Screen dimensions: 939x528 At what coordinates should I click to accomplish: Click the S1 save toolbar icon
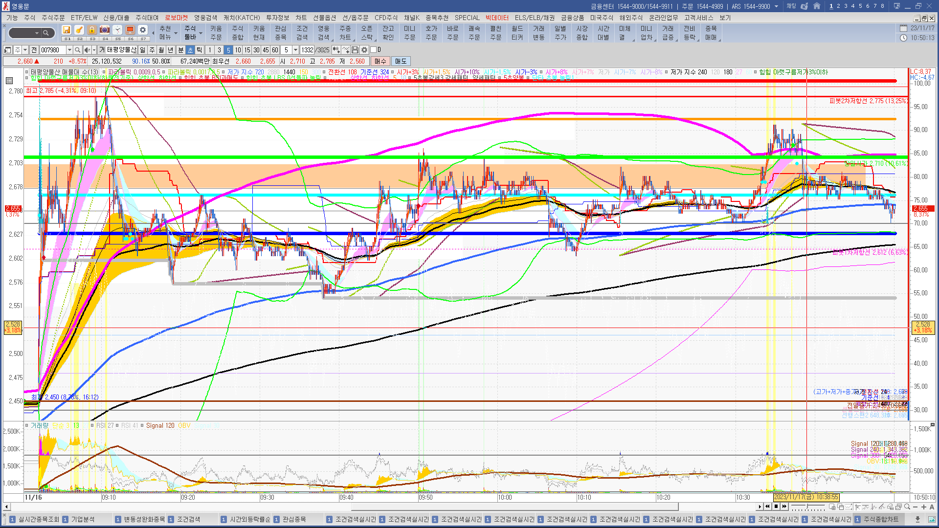[x=67, y=30]
